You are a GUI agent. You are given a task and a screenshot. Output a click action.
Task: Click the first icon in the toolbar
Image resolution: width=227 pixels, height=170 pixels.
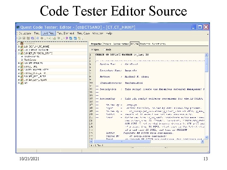point(20,38)
